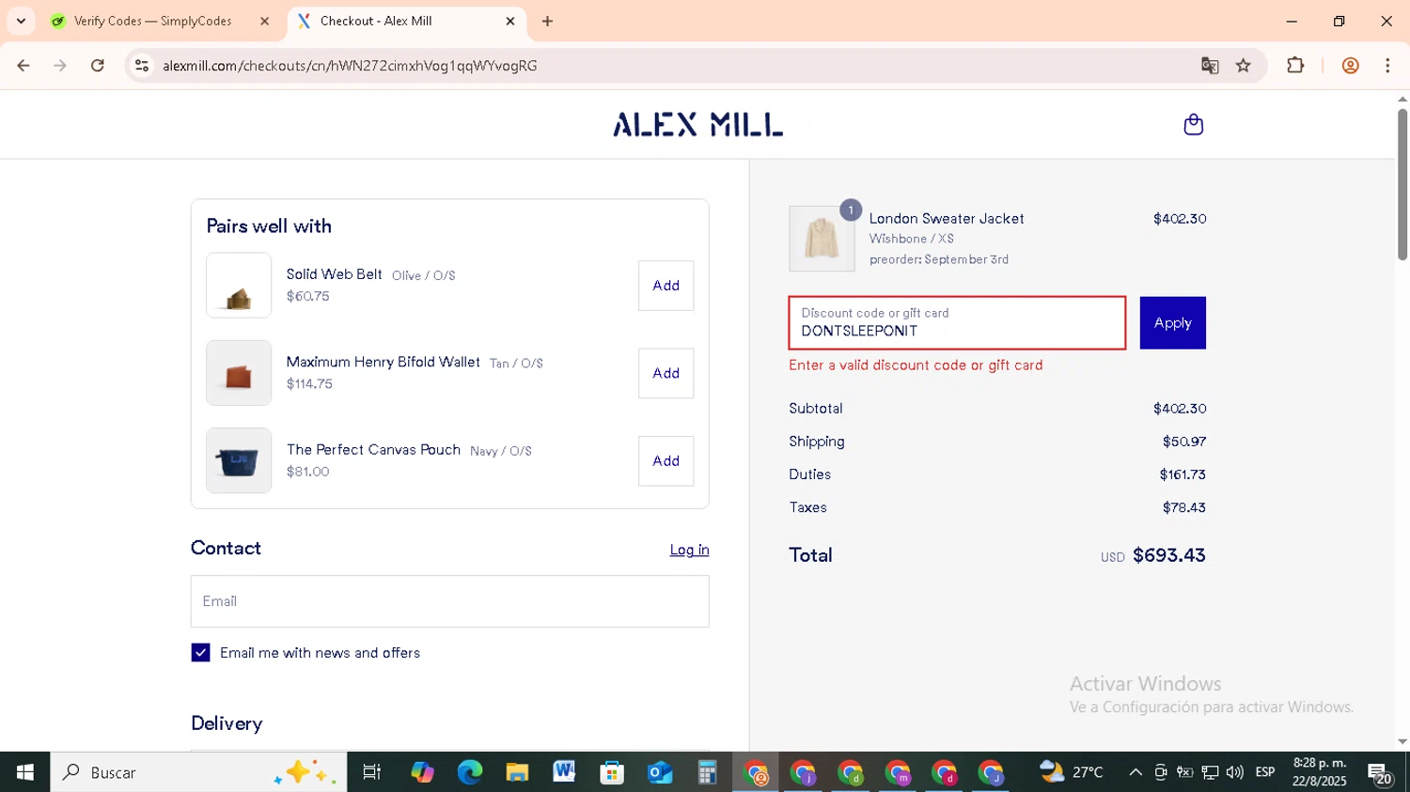Click the Duties amount $161.73

tap(1183, 474)
